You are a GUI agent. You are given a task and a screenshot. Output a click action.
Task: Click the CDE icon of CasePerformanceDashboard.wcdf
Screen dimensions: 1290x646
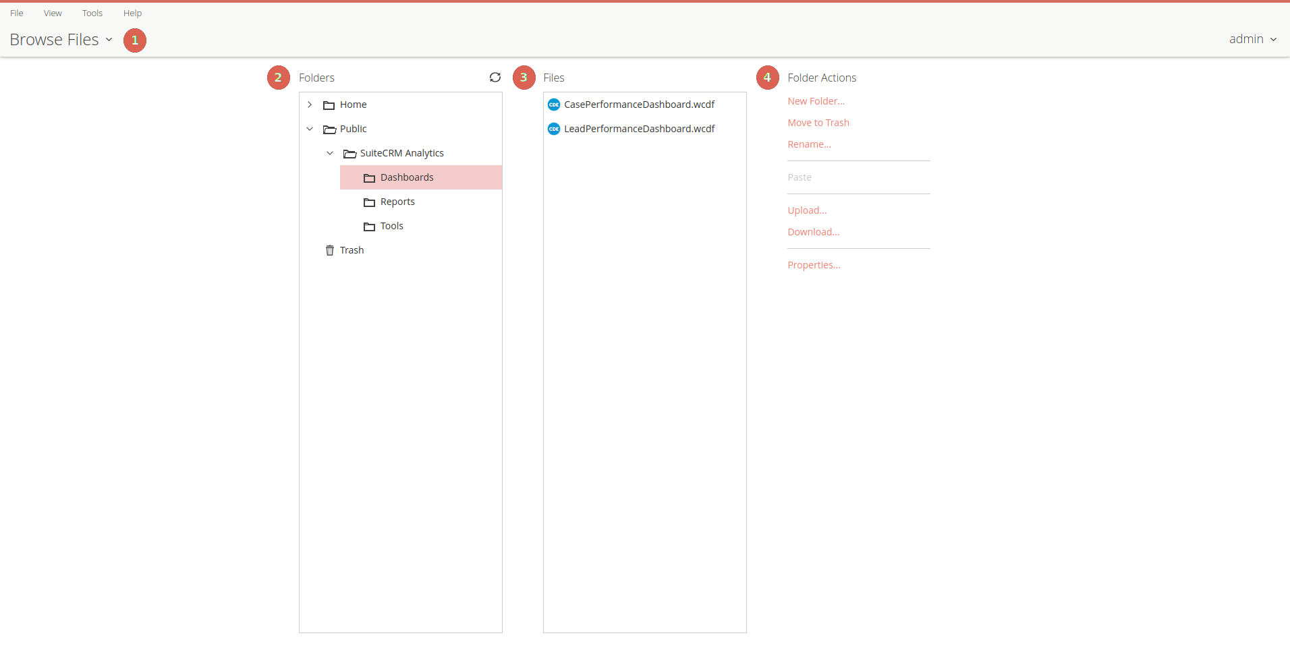(x=554, y=105)
